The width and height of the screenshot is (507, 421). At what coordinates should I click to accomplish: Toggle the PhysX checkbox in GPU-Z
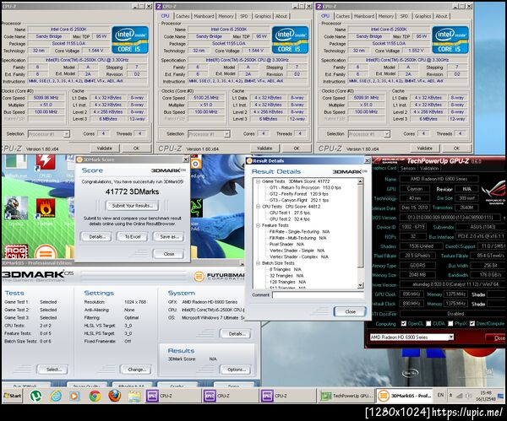pyautogui.click(x=450, y=323)
